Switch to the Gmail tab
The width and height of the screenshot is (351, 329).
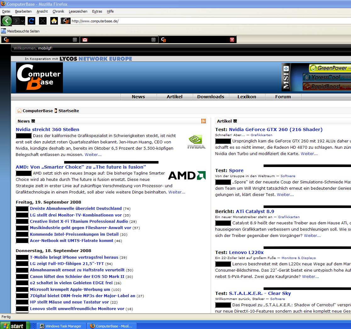[119, 40]
